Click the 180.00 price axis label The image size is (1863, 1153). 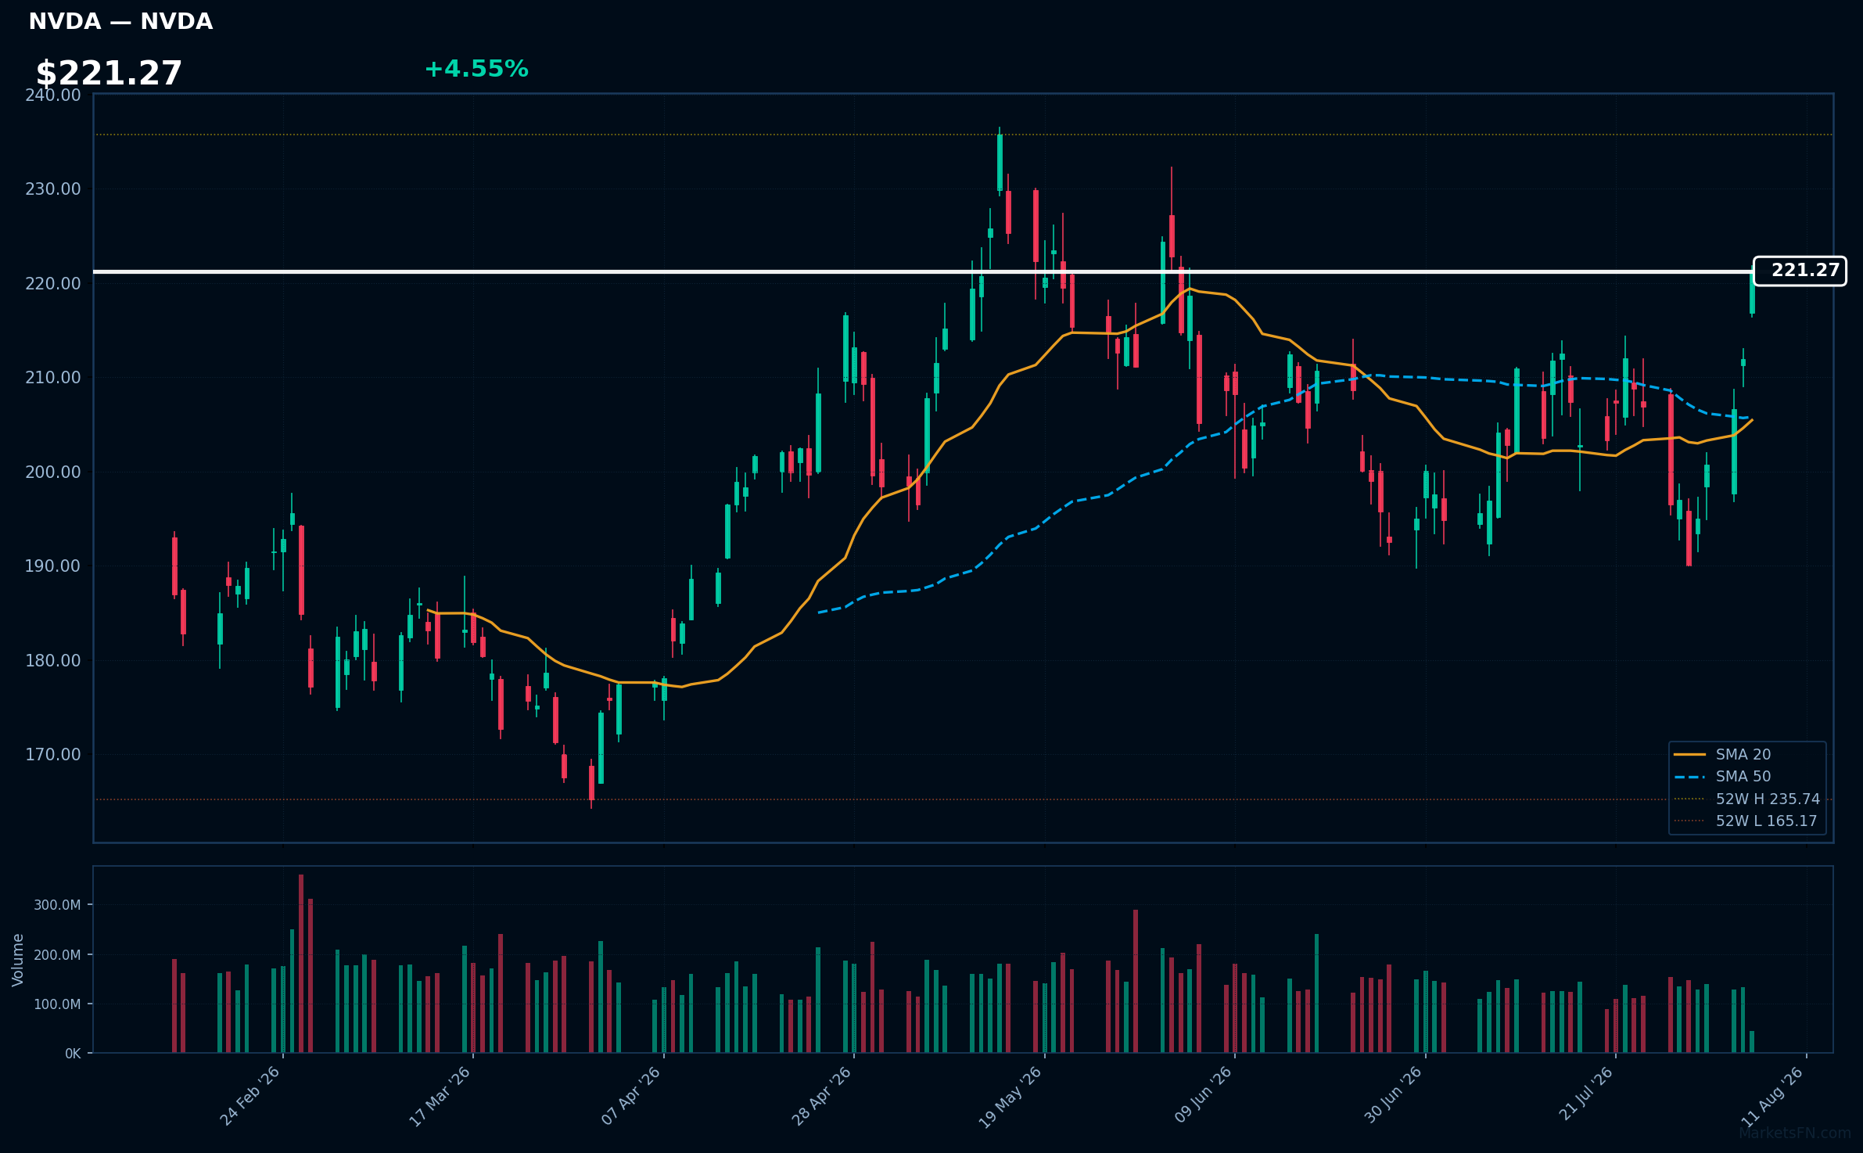coord(52,661)
